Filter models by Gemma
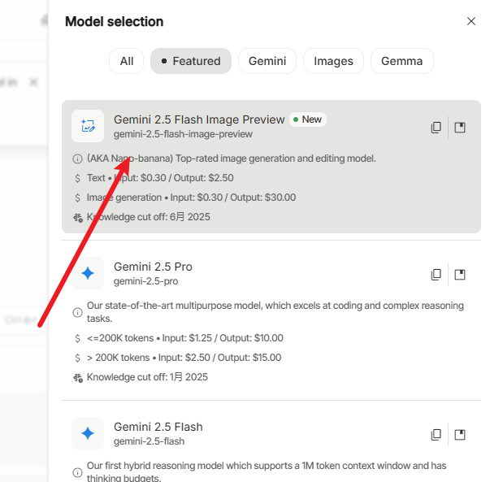Viewport: 490px width, 482px height. click(x=402, y=61)
